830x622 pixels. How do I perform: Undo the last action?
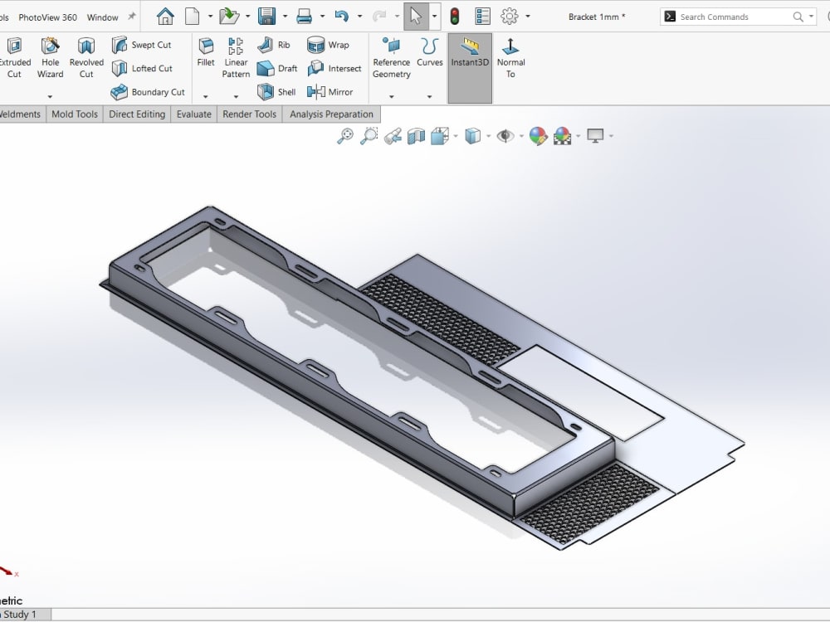341,17
